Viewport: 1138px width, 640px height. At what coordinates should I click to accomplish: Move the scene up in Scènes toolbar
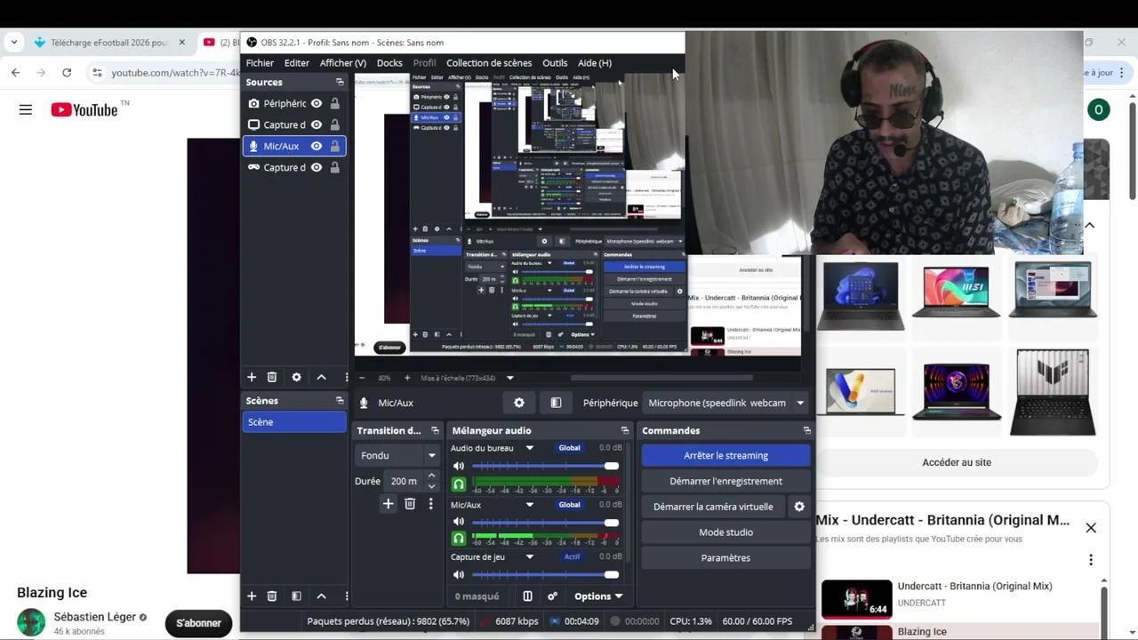pyautogui.click(x=321, y=596)
